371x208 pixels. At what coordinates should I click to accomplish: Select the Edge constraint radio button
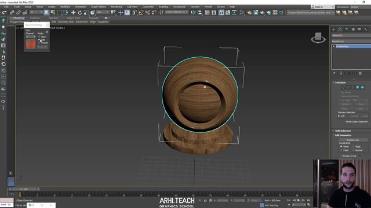tap(353, 146)
